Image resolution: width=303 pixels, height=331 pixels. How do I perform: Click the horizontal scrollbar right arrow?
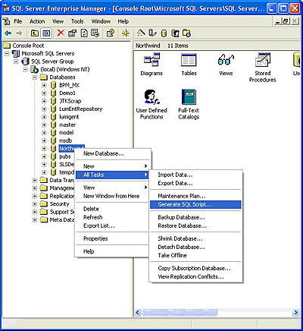[295, 313]
